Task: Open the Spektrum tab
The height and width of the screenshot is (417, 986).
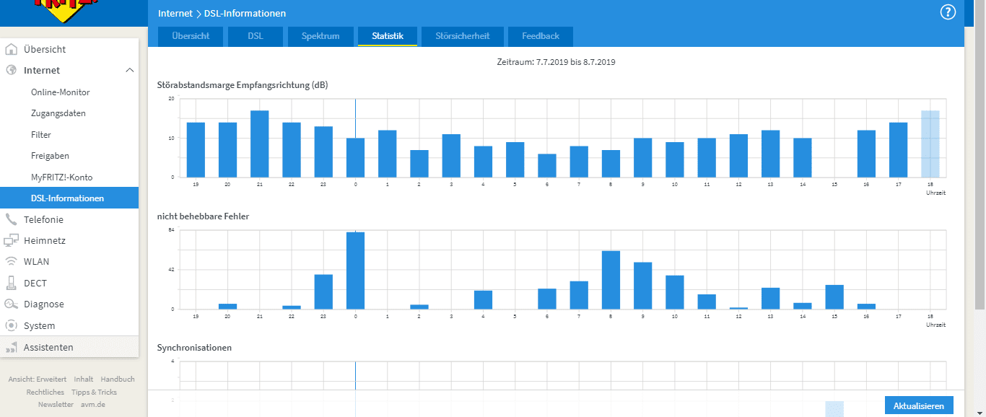Action: tap(320, 36)
